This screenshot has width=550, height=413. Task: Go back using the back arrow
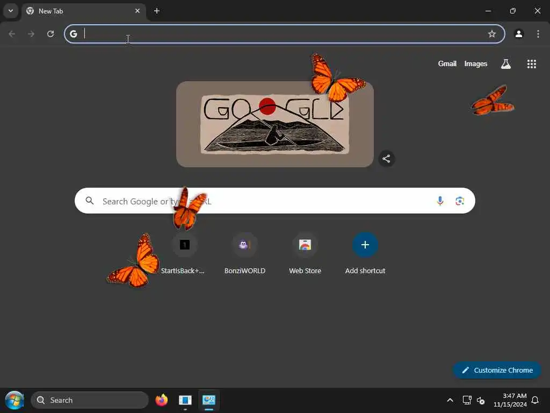click(x=12, y=34)
